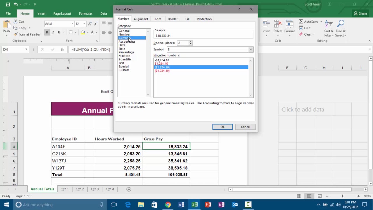
Task: Expand the Fill Color dropdown arrow
Action: pos(87,32)
